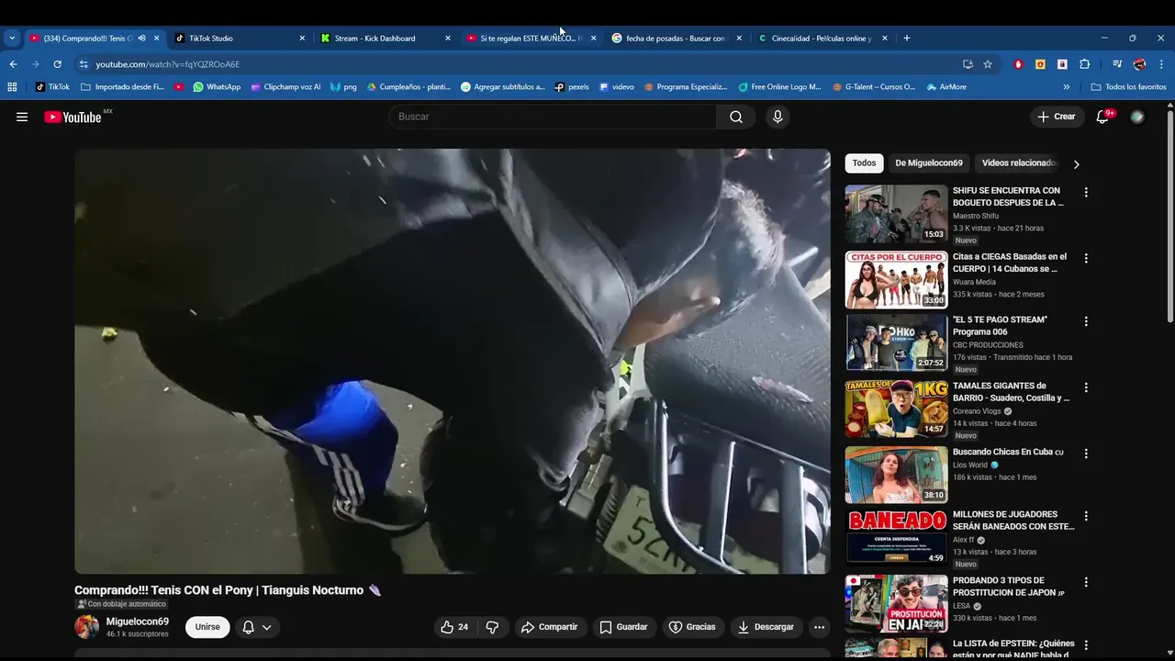The image size is (1175, 661).
Task: Switch to the TikTok Studio tab
Action: [241, 39]
